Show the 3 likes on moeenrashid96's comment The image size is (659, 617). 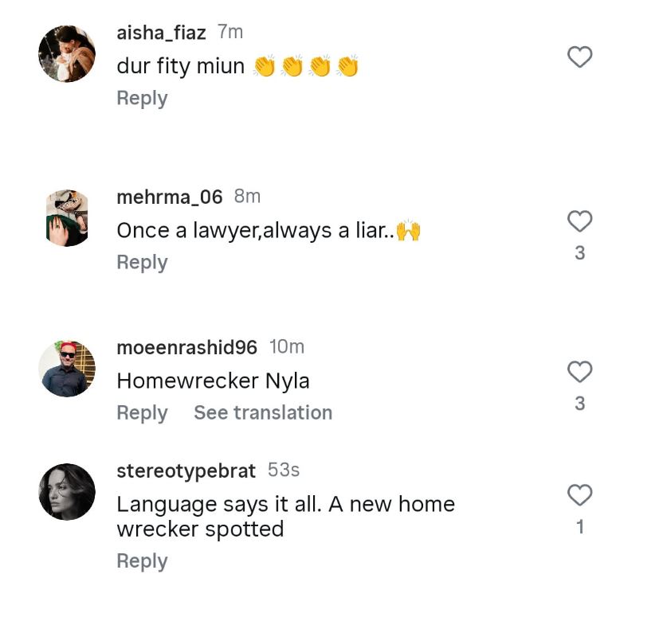579,404
